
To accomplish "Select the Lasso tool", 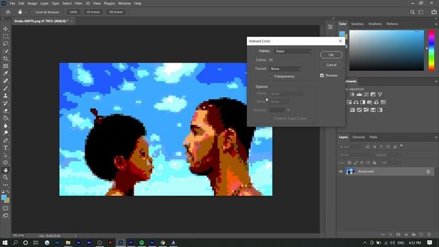I will [5, 44].
